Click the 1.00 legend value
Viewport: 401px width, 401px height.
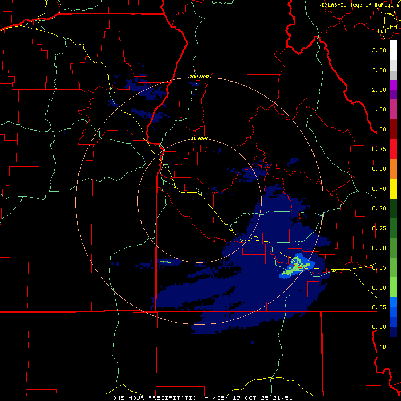coord(379,129)
